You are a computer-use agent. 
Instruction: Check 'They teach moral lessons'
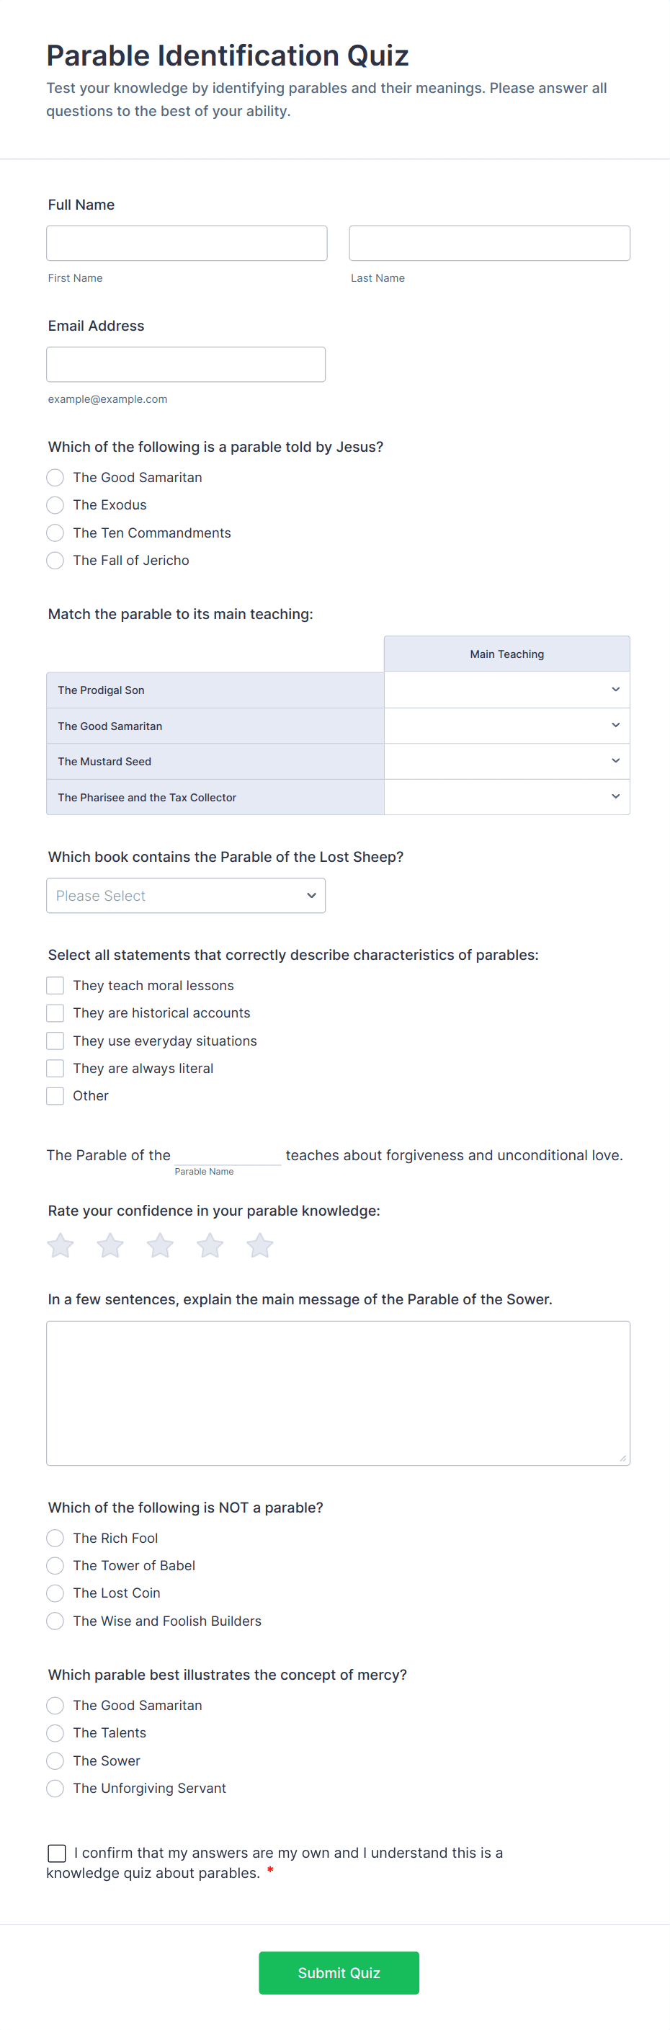(55, 985)
